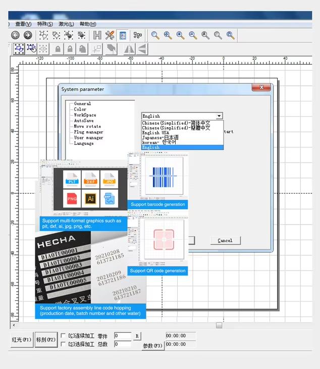Click the 红光(F1) red light button
This screenshot has width=320, height=369.
[x=22, y=340]
